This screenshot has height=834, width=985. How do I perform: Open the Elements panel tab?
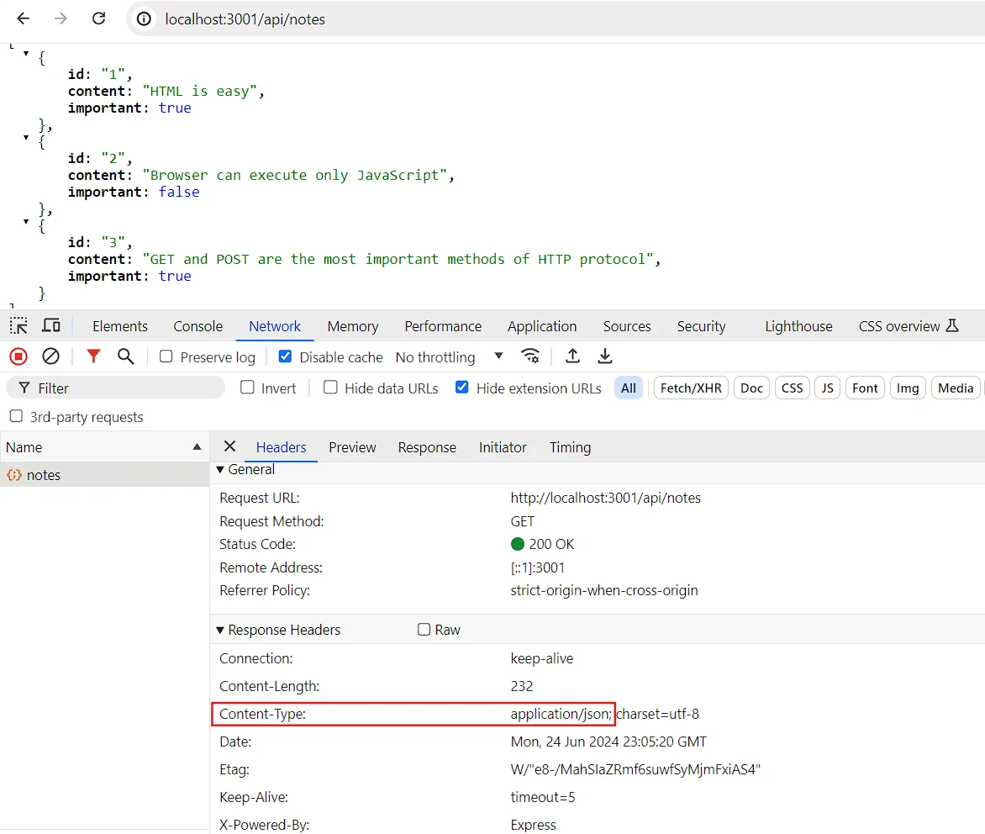coord(120,326)
